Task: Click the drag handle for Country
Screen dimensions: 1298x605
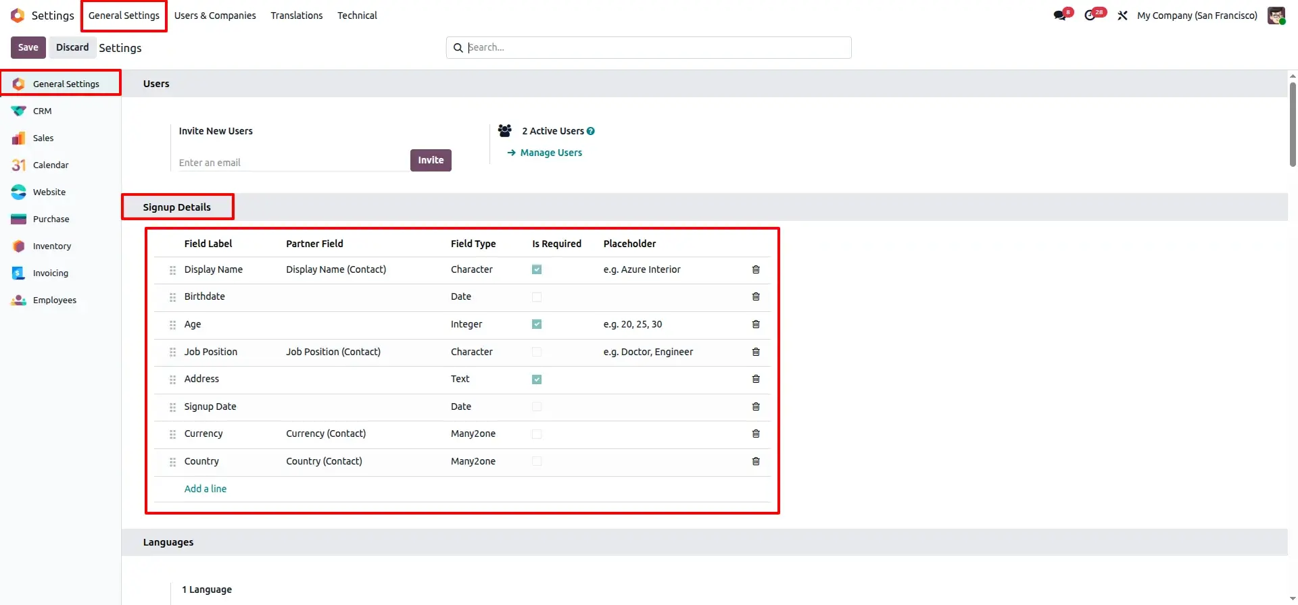Action: pos(172,462)
